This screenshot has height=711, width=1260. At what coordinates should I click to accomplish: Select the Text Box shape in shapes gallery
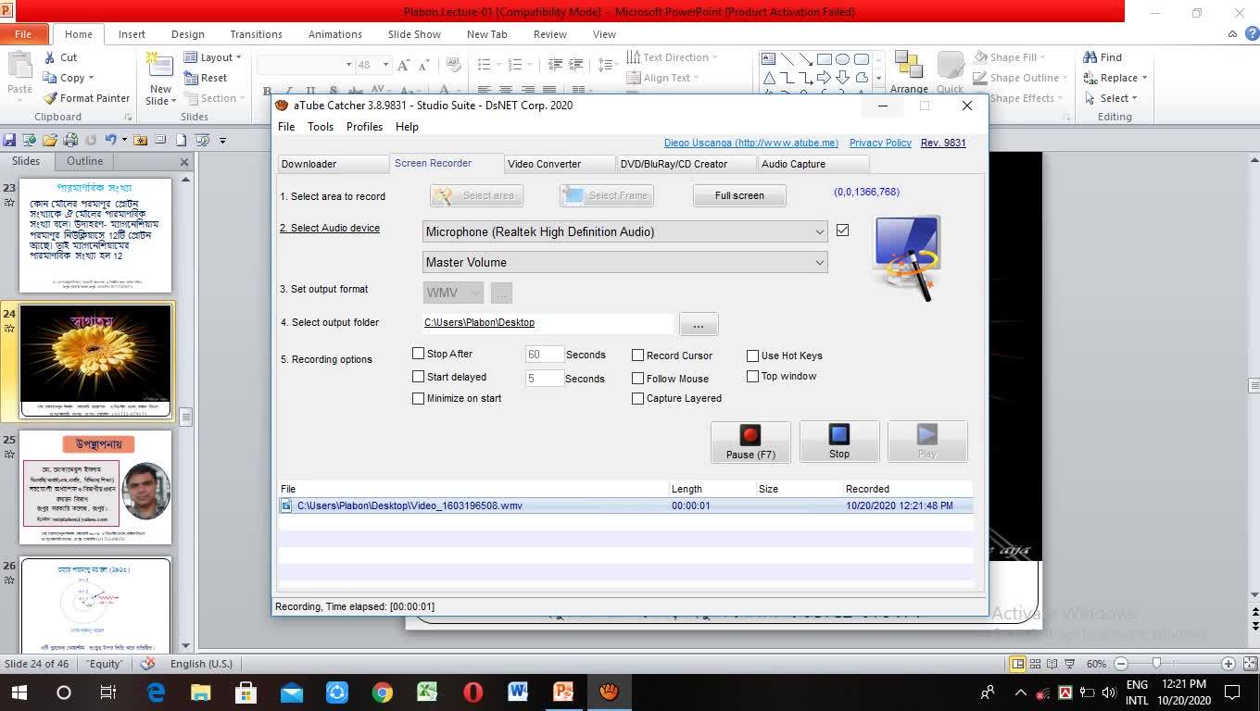tap(768, 59)
